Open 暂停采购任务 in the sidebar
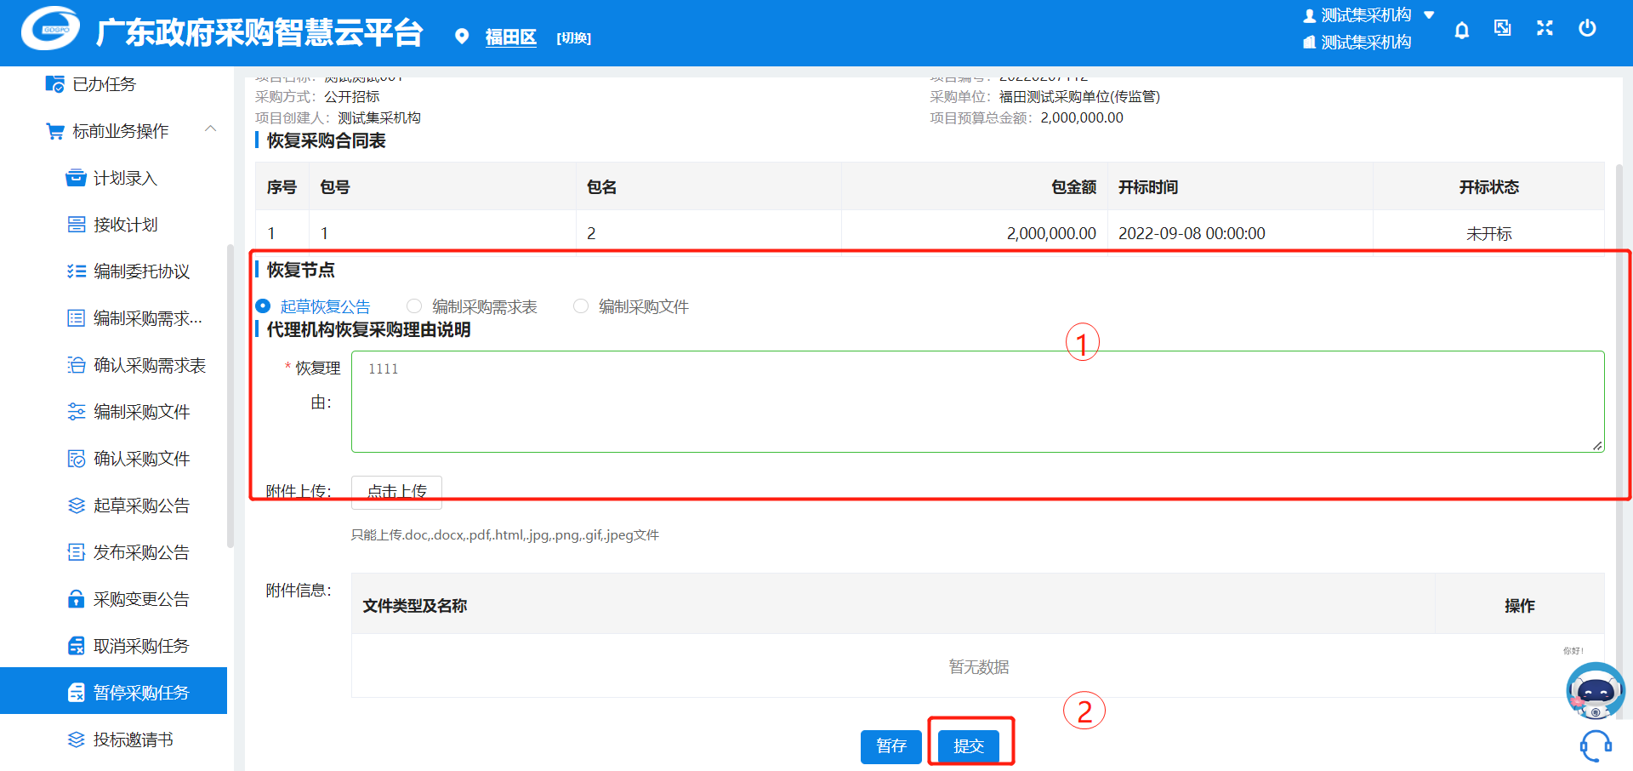1633x771 pixels. [140, 692]
